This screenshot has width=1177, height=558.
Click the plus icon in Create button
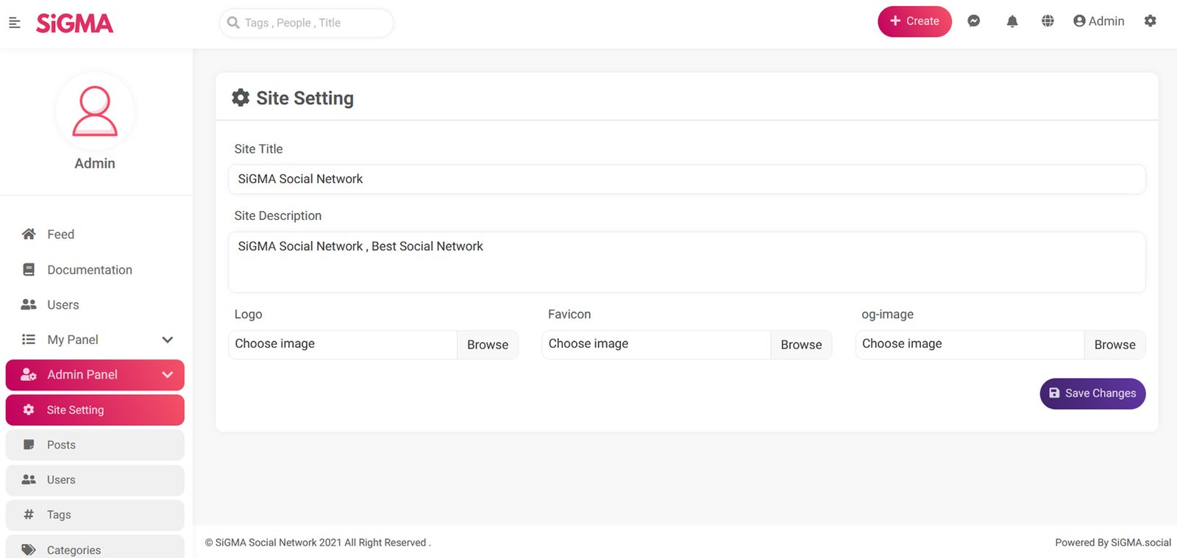895,21
